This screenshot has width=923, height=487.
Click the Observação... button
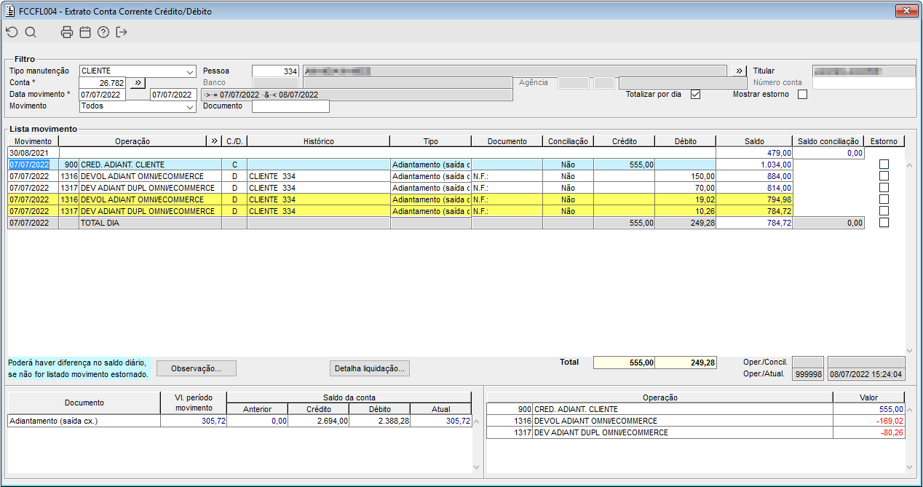click(197, 368)
